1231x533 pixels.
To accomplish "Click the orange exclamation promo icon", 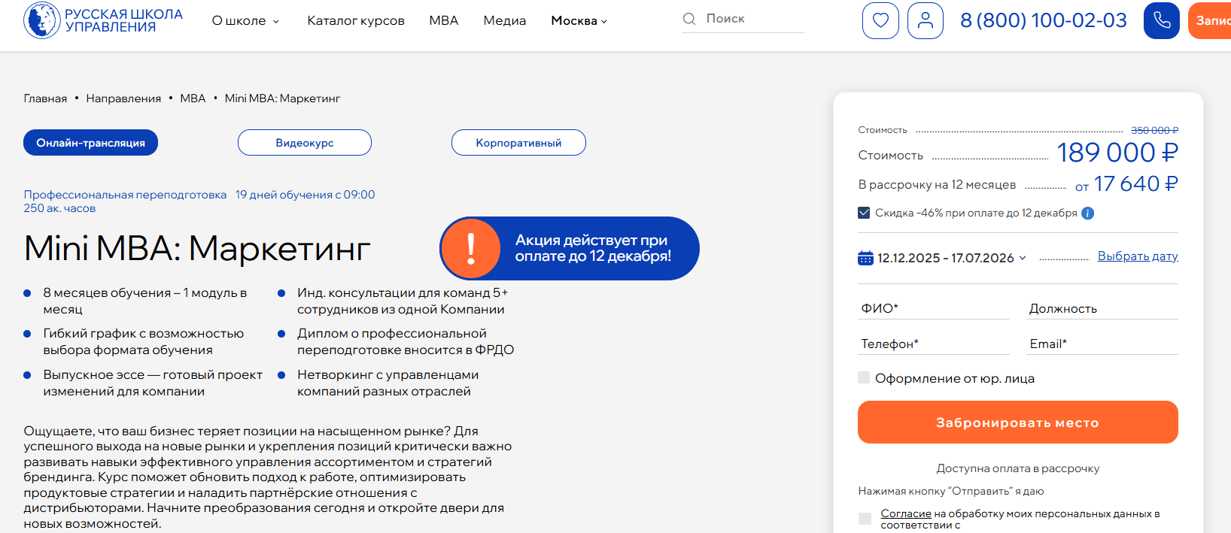I will 471,249.
